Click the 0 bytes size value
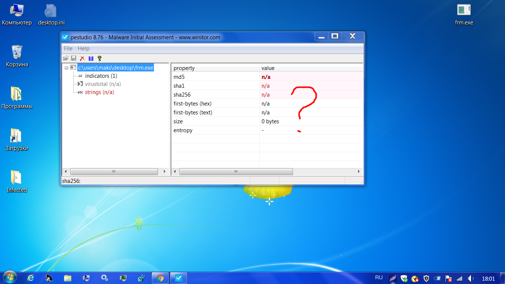The height and width of the screenshot is (284, 505). pos(270,121)
